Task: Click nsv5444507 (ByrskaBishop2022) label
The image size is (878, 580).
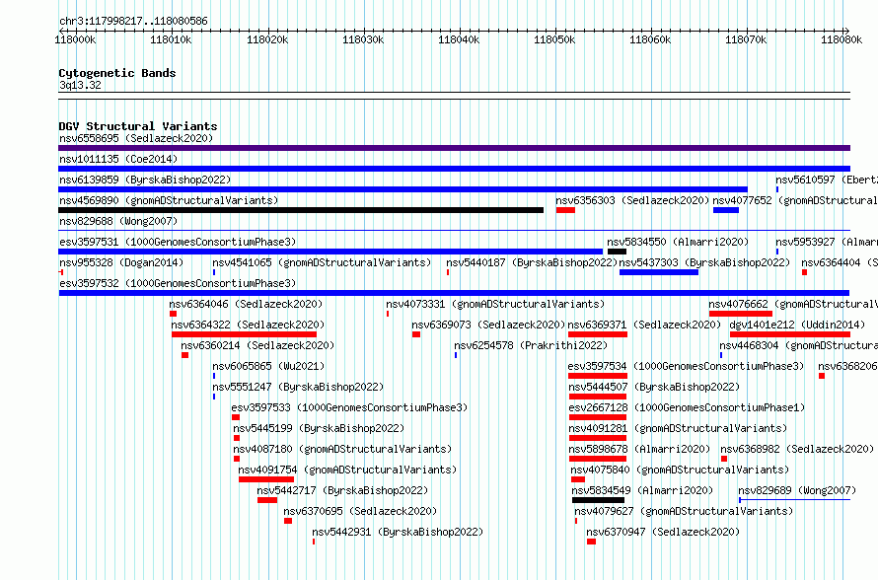Action: (654, 387)
